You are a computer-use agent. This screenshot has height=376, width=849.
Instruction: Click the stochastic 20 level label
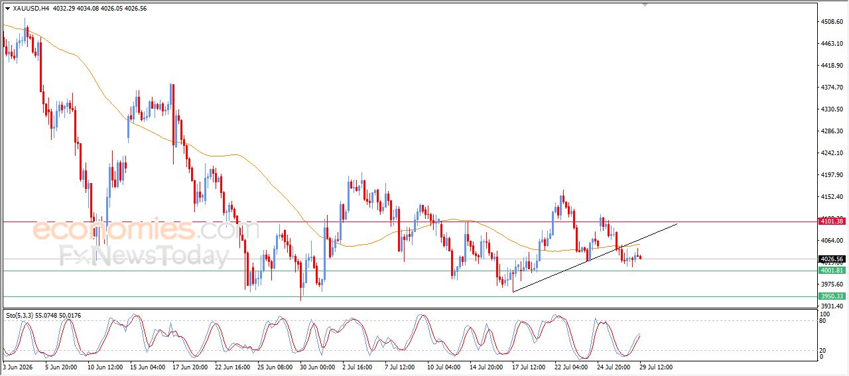point(824,349)
